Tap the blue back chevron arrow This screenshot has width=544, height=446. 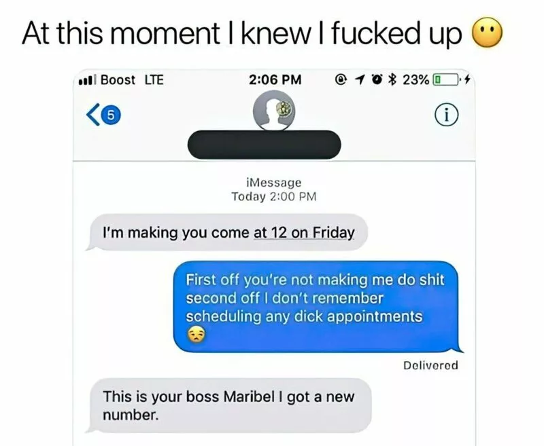[x=93, y=114]
